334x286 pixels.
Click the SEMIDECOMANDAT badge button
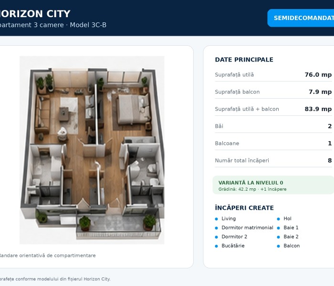(301, 18)
